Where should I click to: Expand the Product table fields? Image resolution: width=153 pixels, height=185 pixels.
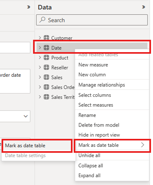(x=40, y=58)
